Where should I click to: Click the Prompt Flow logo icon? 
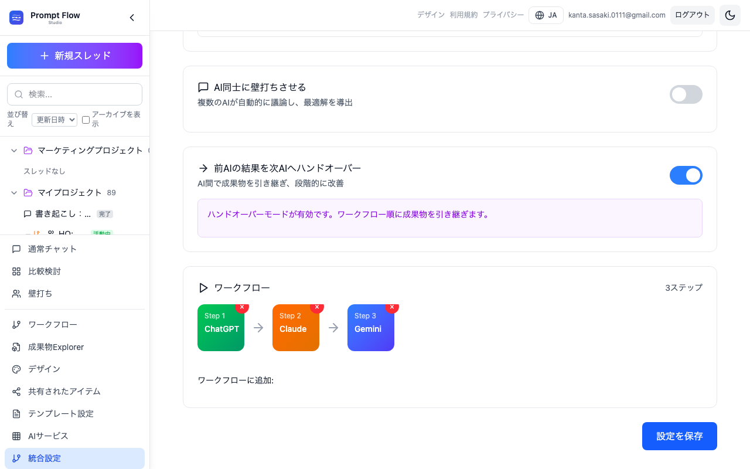(16, 18)
